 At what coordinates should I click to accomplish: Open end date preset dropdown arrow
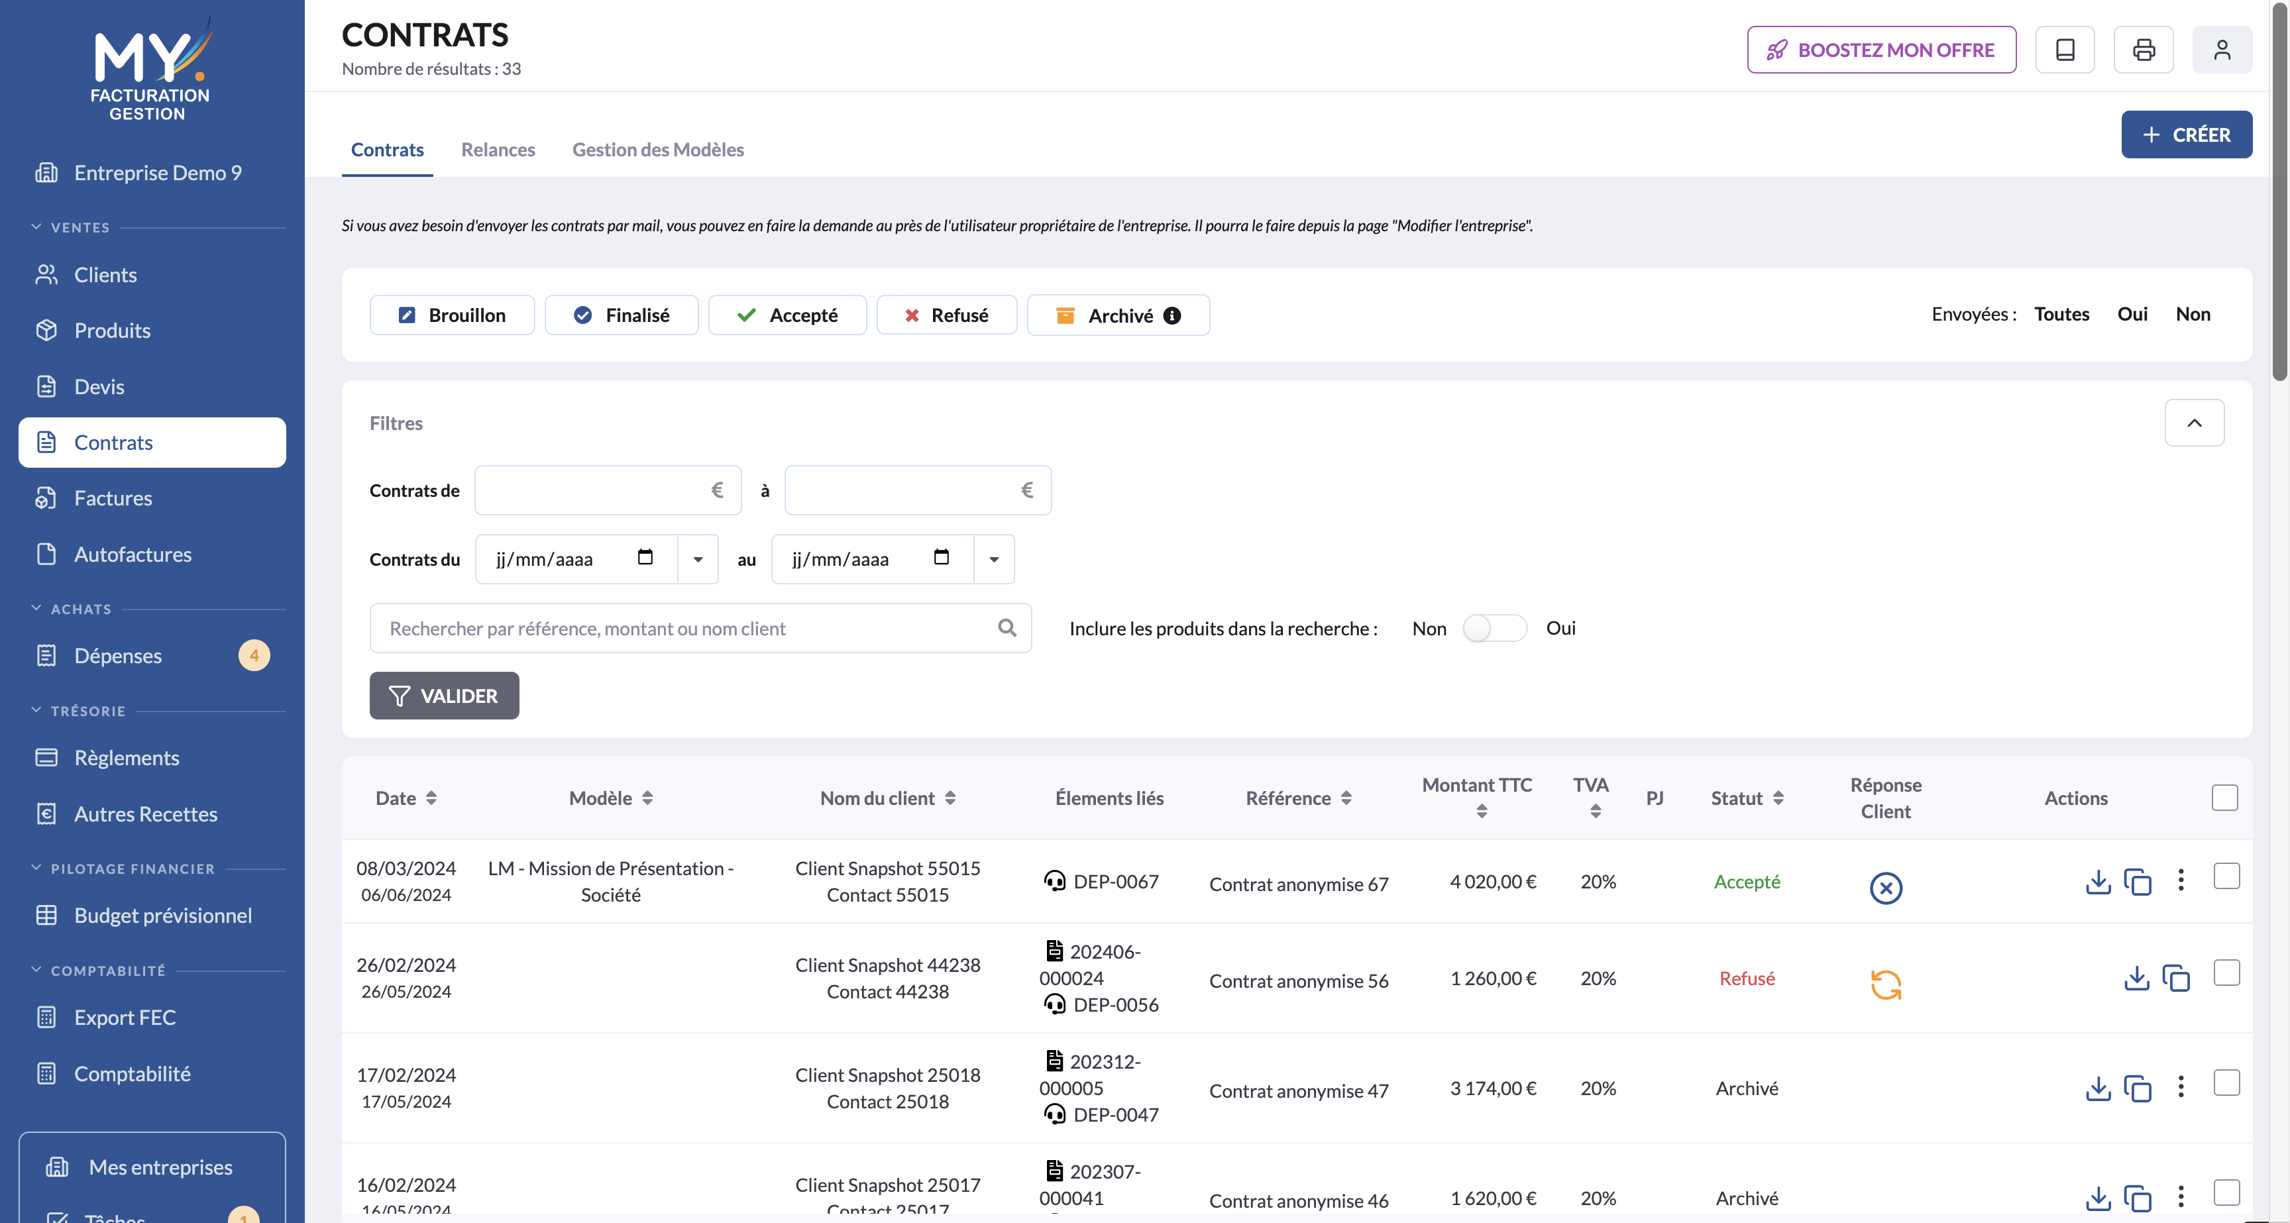point(994,558)
